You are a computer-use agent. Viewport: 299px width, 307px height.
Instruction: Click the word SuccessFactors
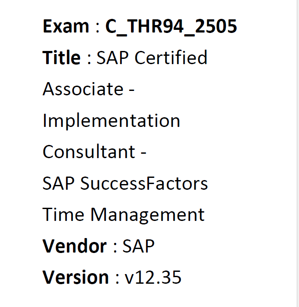tap(144, 183)
